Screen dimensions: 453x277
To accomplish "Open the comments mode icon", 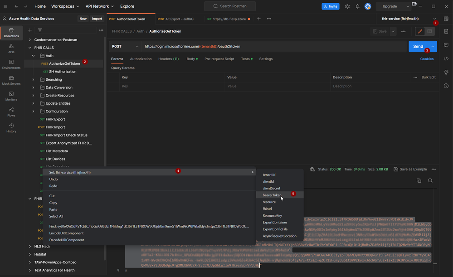I will tap(429, 31).
